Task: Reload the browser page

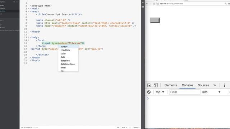Action: pyautogui.click(x=154, y=4)
